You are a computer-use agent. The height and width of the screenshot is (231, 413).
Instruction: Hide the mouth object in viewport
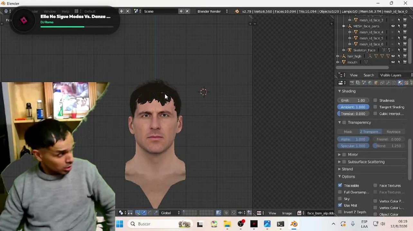point(393,62)
